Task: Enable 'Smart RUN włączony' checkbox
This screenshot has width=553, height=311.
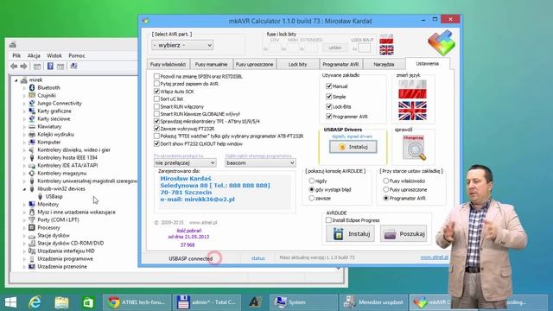Action: click(156, 106)
